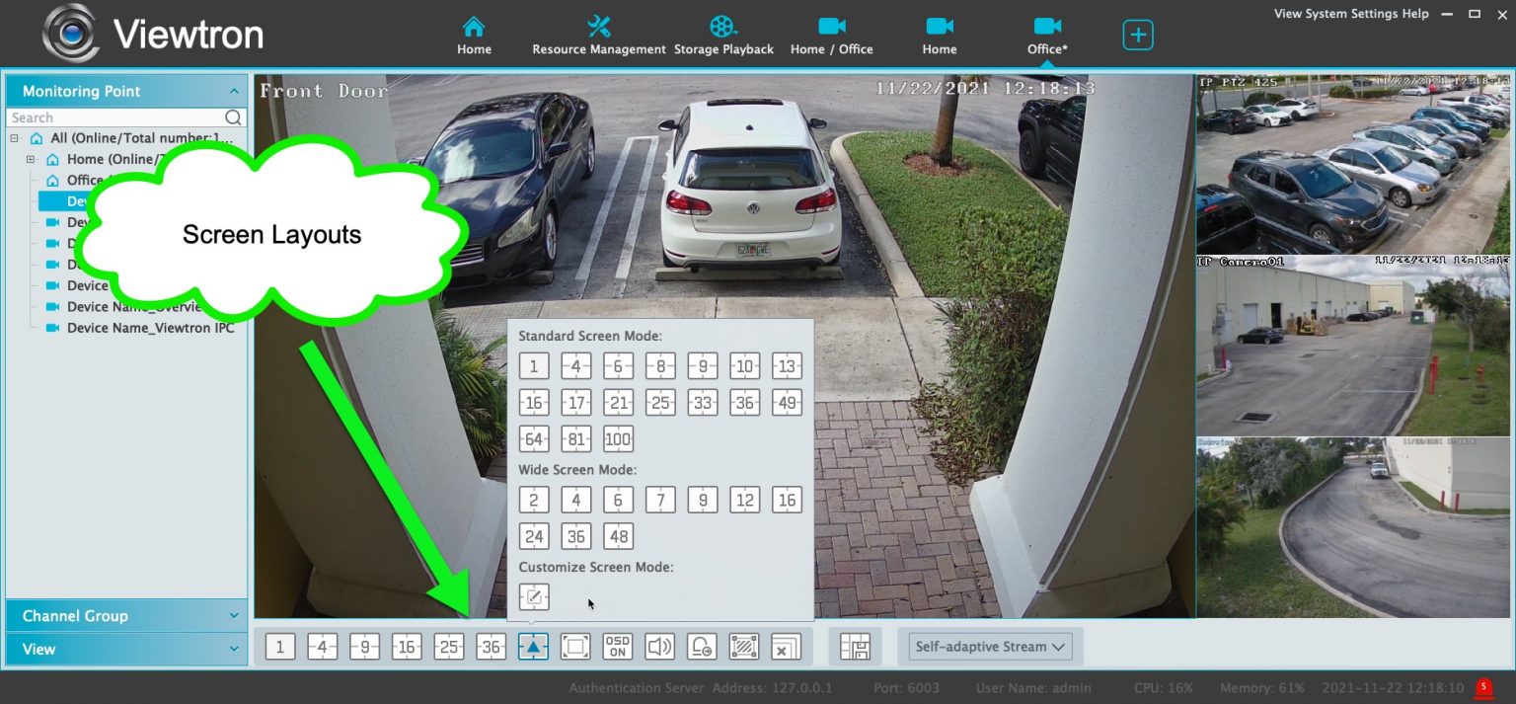This screenshot has width=1516, height=704.
Task: Click the add new tab plus button
Action: [x=1137, y=34]
